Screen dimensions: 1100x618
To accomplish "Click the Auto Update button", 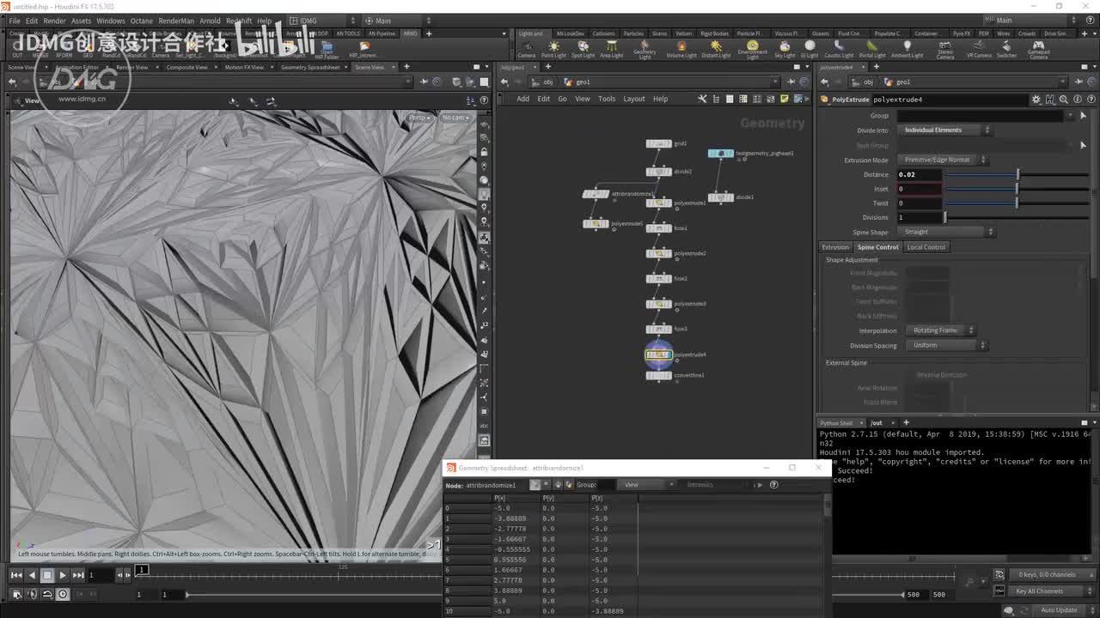I will coord(1058,609).
